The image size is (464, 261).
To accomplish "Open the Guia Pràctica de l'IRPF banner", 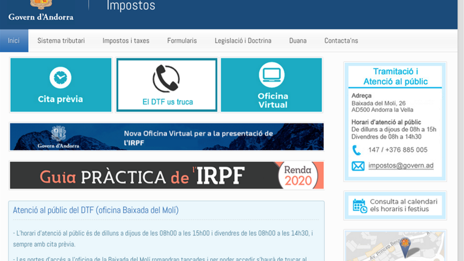I will coord(167,176).
